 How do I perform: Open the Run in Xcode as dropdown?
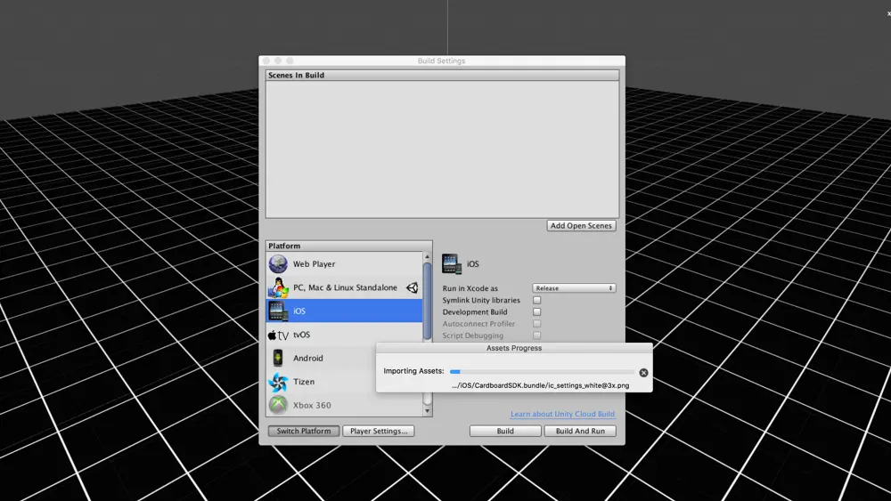point(574,288)
